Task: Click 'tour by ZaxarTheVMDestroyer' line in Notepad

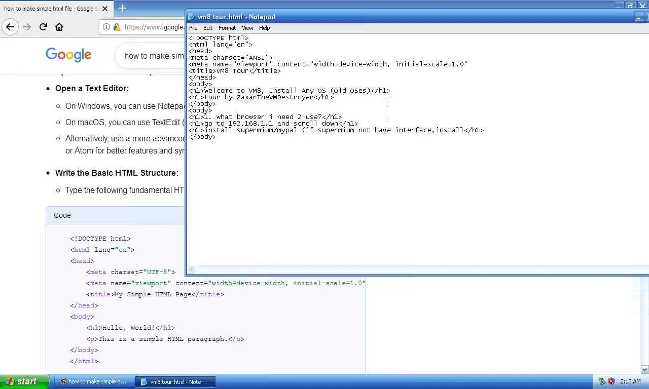Action: (261, 97)
